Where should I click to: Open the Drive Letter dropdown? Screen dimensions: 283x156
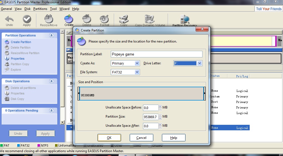point(199,63)
